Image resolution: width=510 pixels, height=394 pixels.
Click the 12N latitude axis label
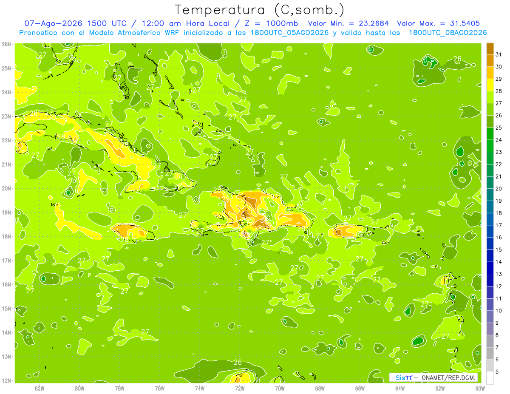[x=6, y=380]
